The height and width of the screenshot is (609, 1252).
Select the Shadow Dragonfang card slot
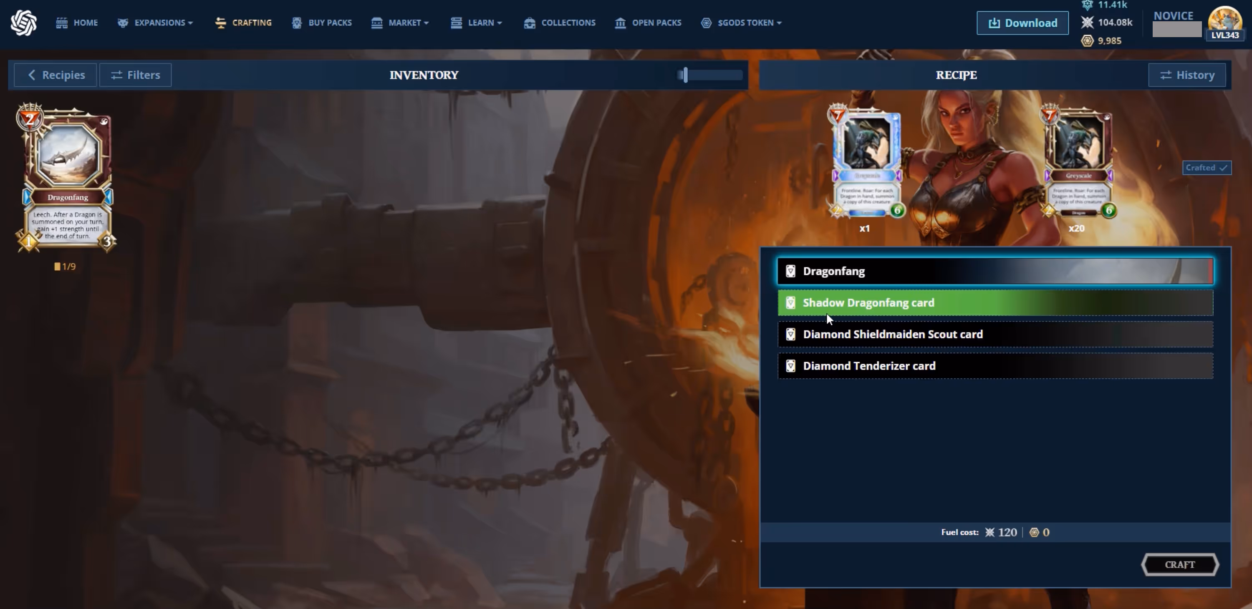coord(995,302)
